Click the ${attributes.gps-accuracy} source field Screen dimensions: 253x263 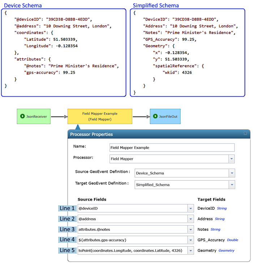[132, 240]
